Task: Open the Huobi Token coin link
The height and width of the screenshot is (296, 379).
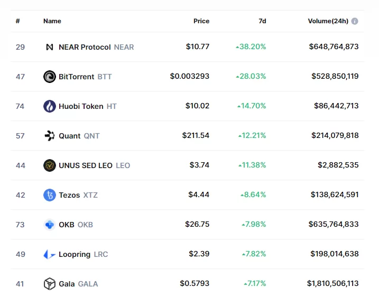Action: [x=81, y=106]
